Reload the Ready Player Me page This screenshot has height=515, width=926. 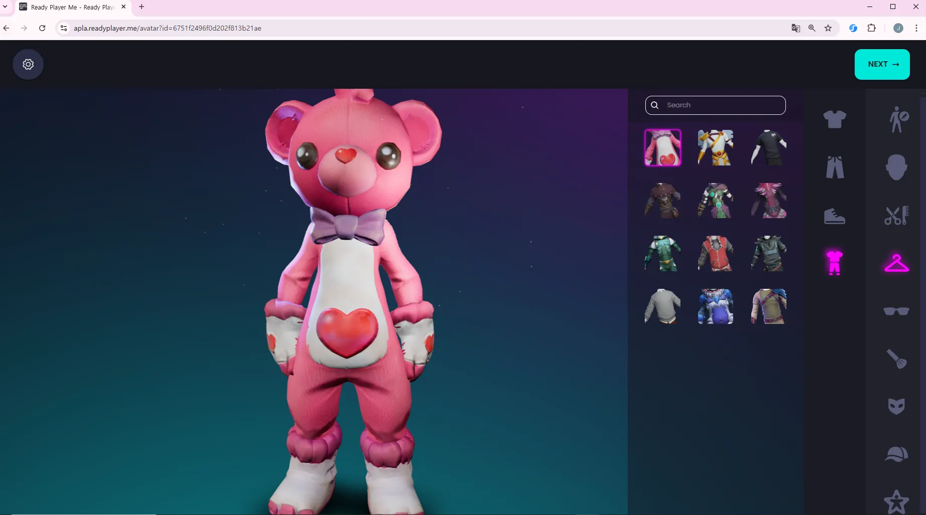coord(42,28)
